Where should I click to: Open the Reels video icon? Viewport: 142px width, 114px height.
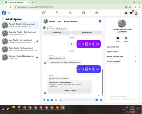point(57,13)
